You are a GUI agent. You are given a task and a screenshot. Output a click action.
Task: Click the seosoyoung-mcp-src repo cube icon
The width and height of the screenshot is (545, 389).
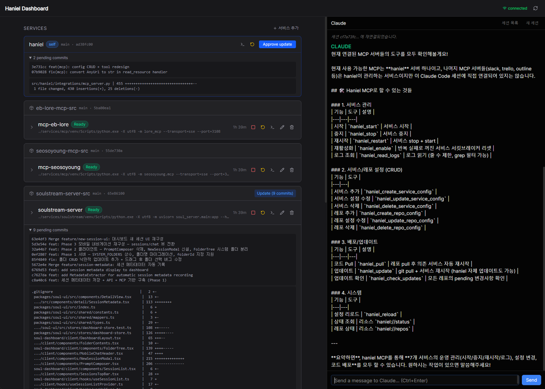coord(31,151)
